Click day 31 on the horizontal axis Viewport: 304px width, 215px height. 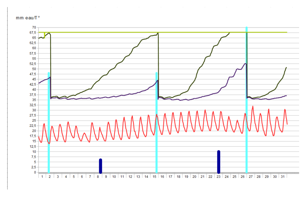[283, 177]
